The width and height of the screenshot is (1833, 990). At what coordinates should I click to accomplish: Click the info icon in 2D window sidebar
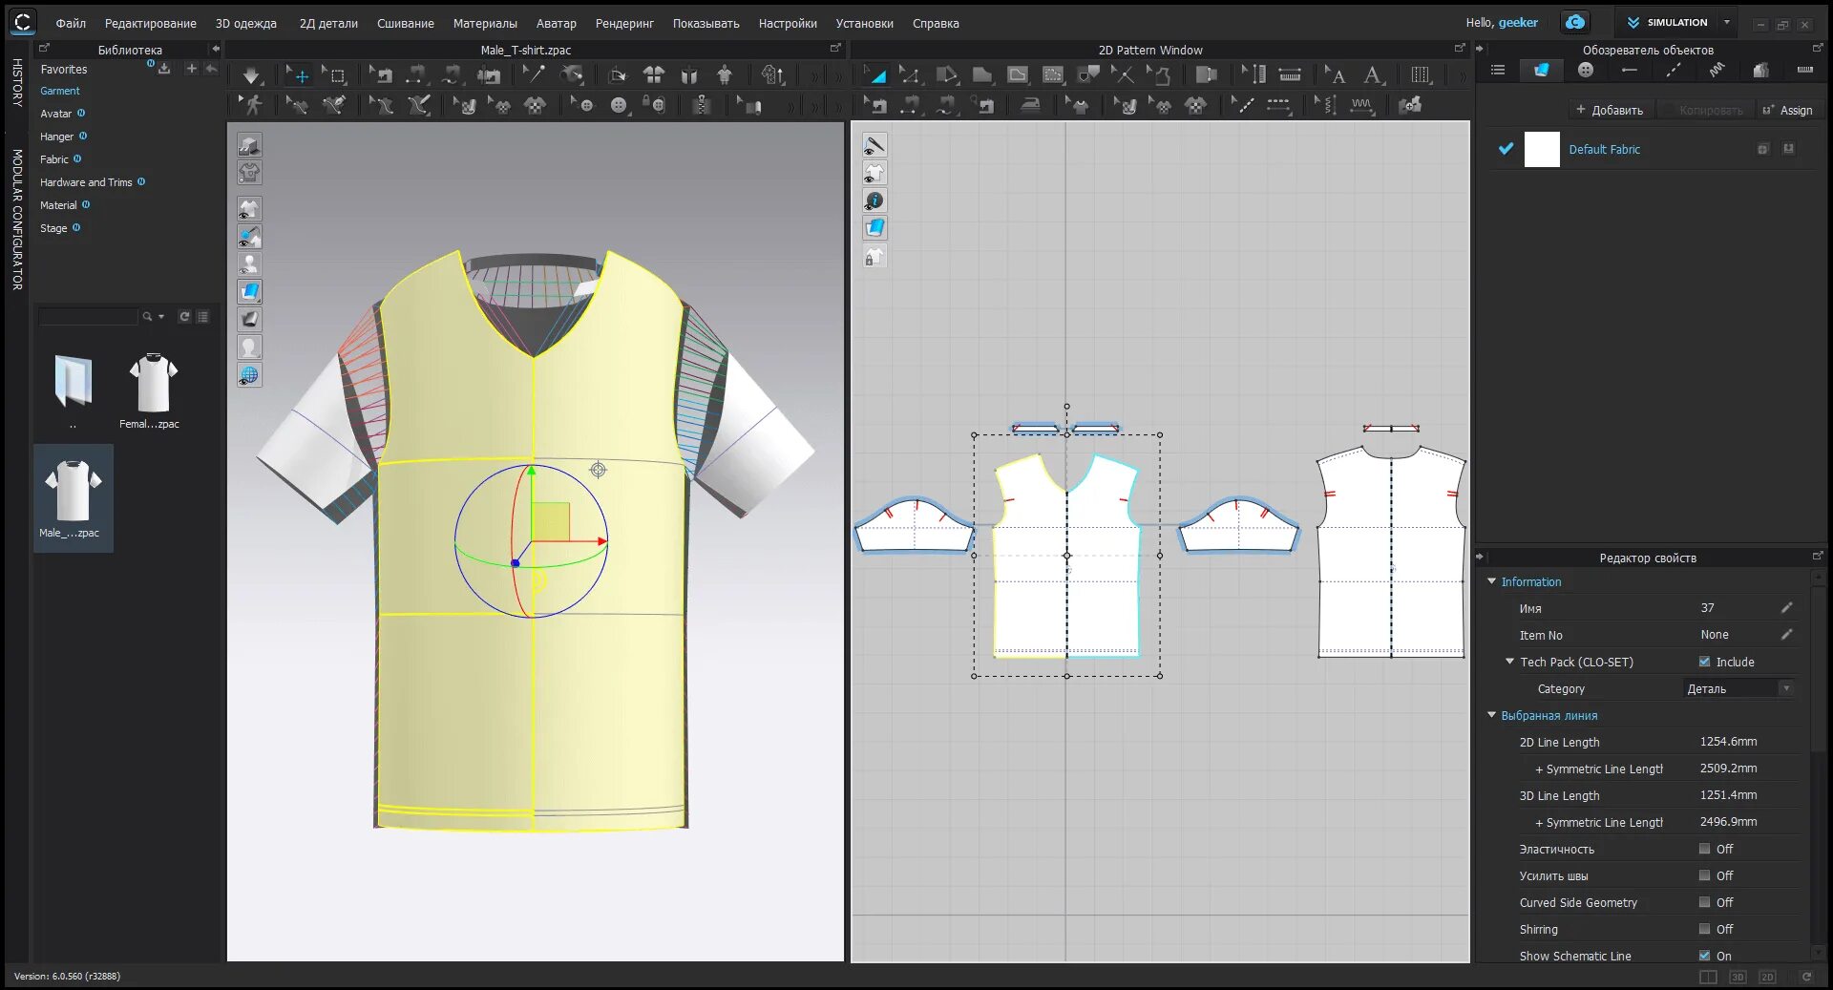(874, 200)
